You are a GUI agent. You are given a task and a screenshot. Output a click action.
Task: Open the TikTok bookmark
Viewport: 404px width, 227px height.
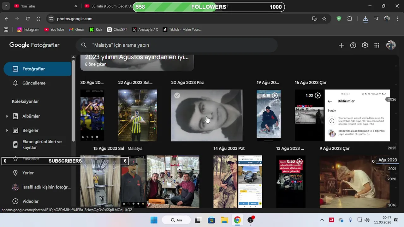point(182,29)
